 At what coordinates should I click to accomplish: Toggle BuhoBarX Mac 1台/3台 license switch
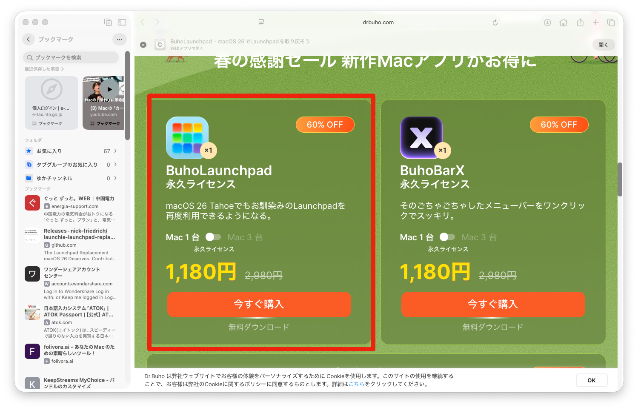coord(447,237)
